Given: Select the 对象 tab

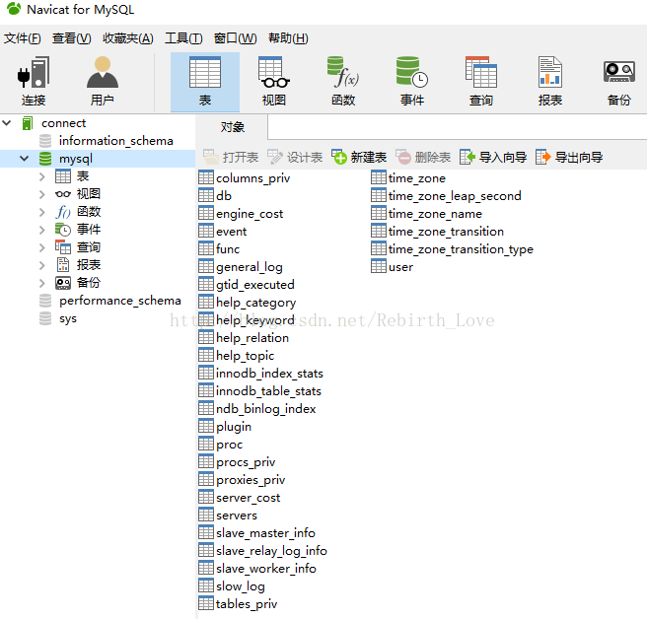Looking at the screenshot, I should coord(233,127).
